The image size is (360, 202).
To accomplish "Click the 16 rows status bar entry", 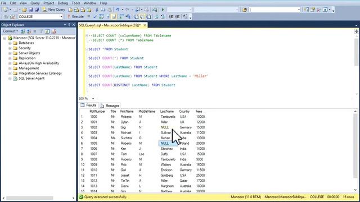I will click(x=349, y=197).
